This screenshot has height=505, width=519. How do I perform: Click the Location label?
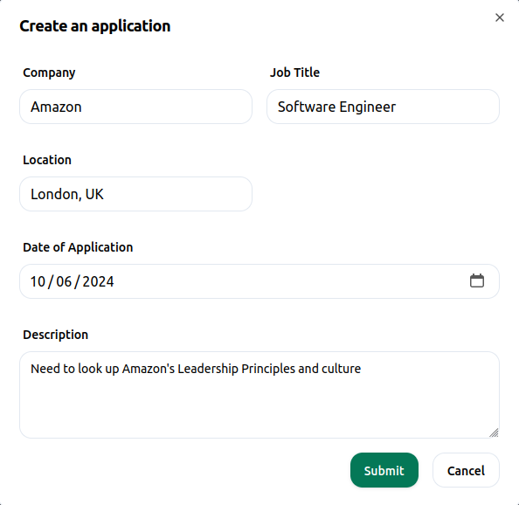(x=47, y=160)
